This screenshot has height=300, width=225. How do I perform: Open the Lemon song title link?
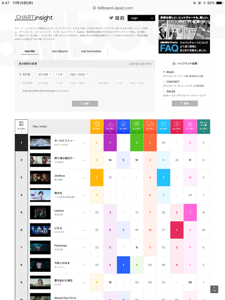pos(59,210)
